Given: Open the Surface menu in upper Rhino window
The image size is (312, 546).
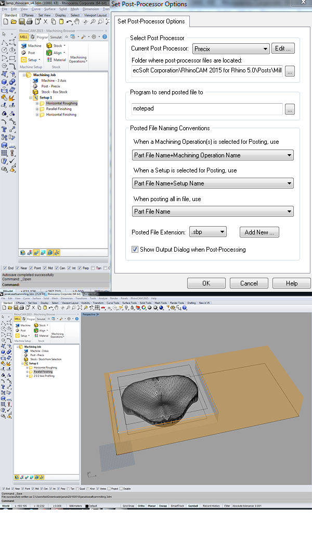Looking at the screenshot, I should [50, 9].
